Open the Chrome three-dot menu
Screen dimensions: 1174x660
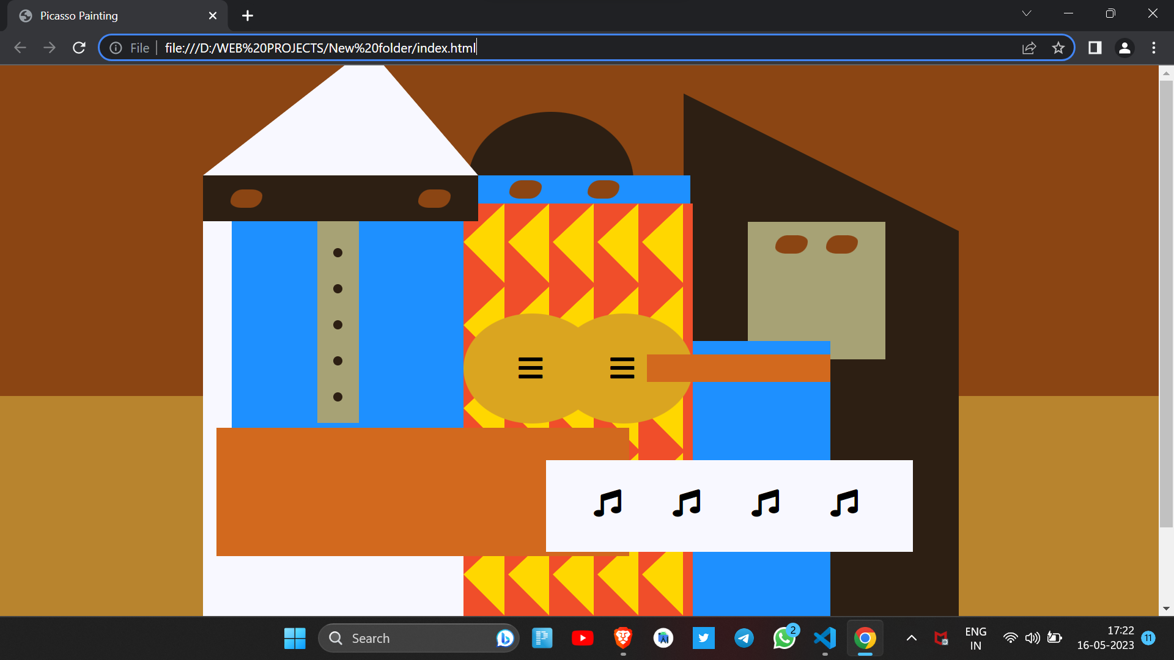click(x=1154, y=48)
